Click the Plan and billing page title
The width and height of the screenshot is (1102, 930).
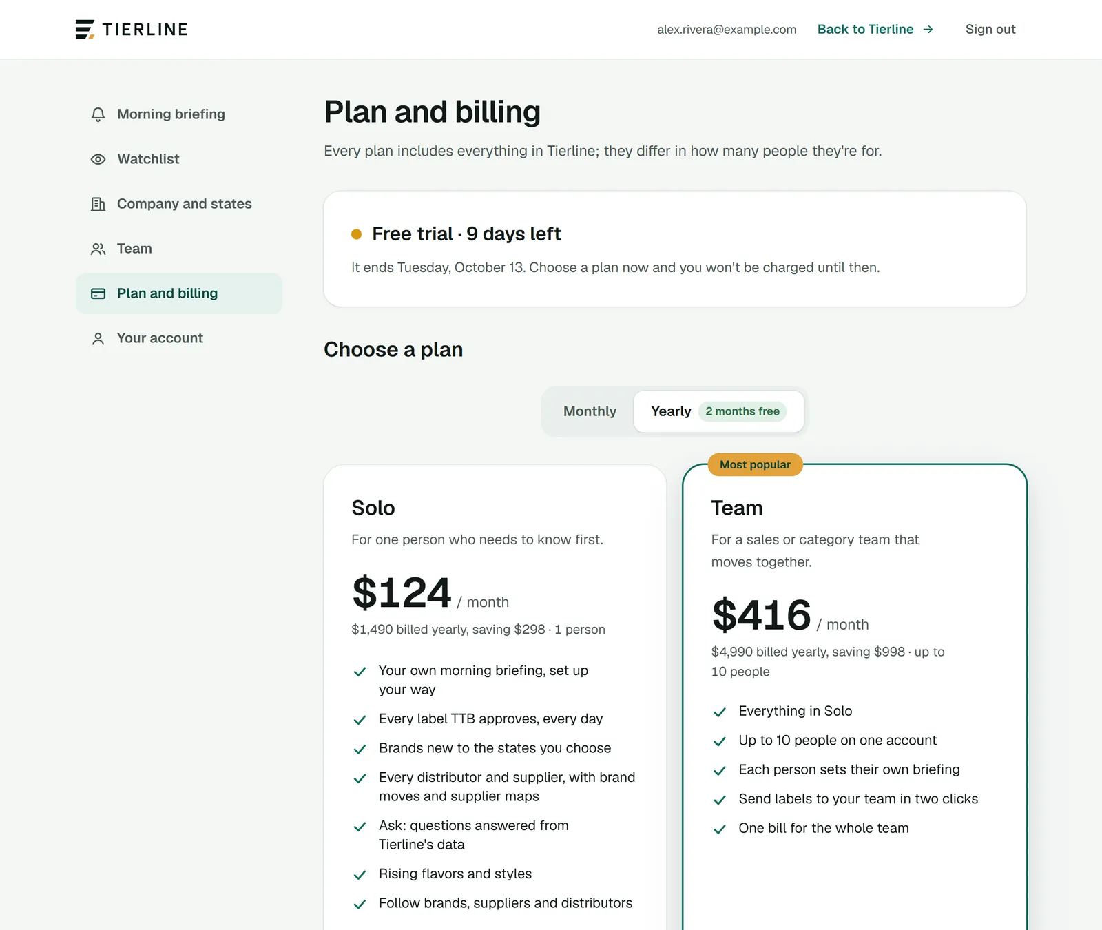[433, 112]
